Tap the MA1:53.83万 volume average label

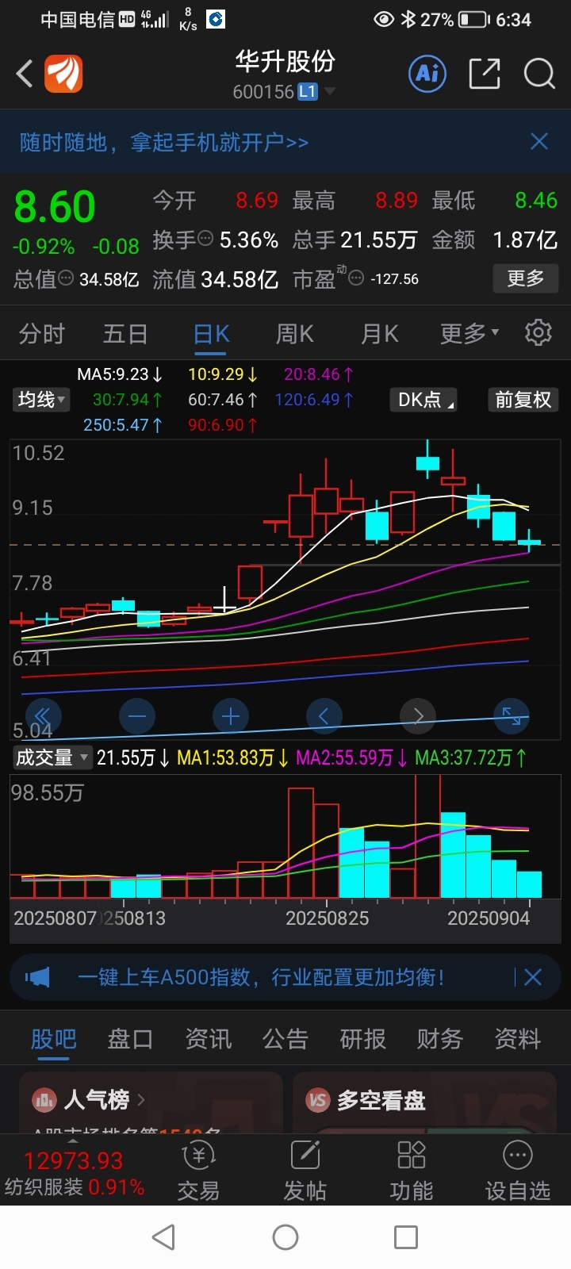coord(233,757)
